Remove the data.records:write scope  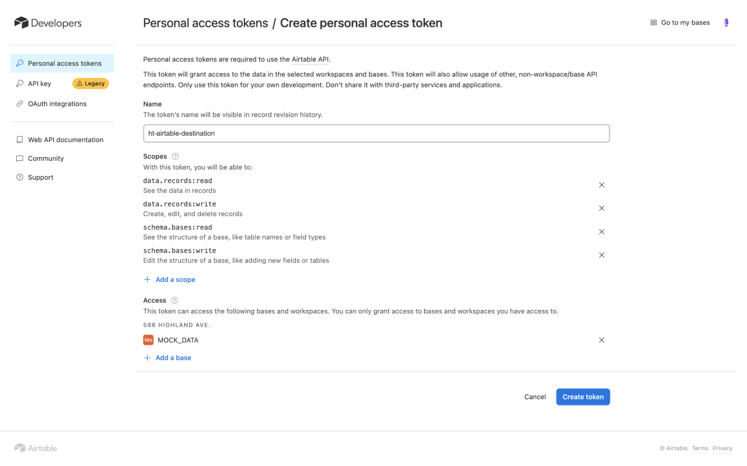click(x=602, y=208)
